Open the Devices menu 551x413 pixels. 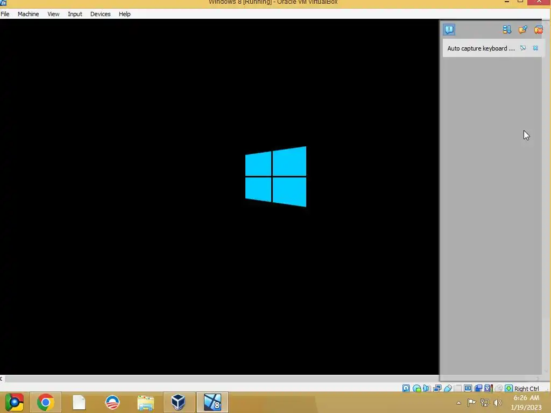pyautogui.click(x=101, y=14)
